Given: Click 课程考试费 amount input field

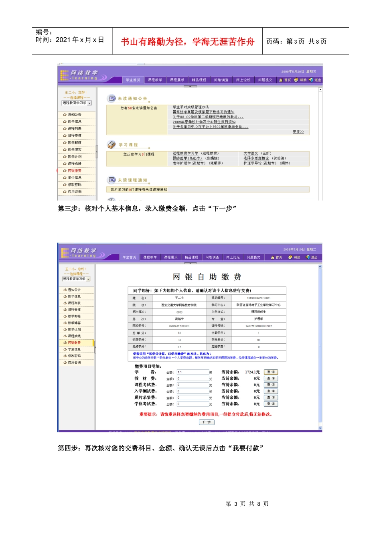Looking at the screenshot, I should pos(193,385).
